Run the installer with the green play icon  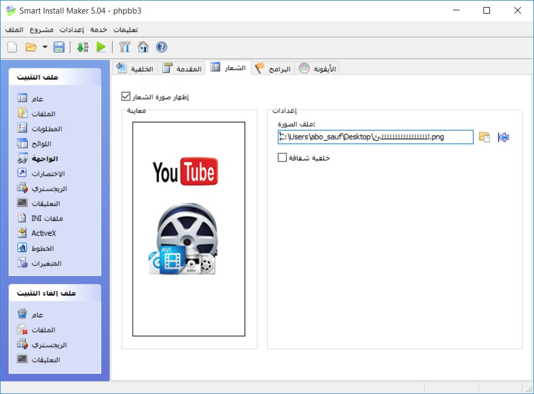(101, 47)
